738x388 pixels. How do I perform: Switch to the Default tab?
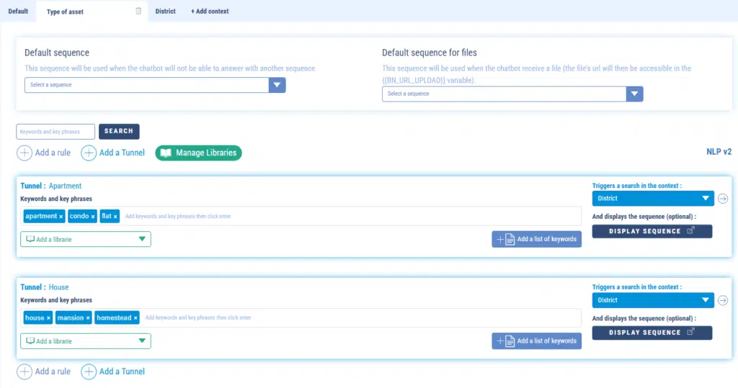[x=18, y=12]
